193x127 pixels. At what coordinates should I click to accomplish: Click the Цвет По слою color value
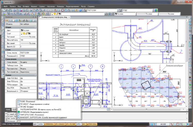point(28,30)
